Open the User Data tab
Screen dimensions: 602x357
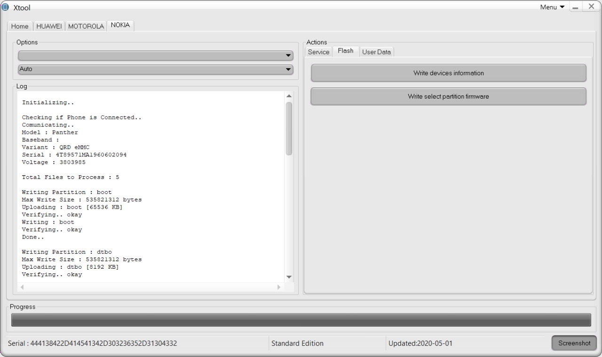click(377, 52)
